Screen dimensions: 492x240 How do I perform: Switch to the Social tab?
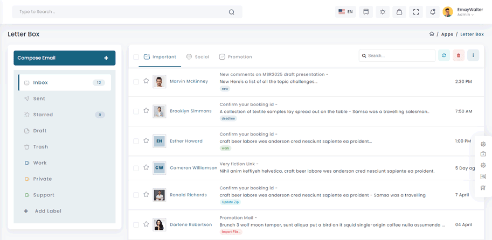click(x=197, y=57)
